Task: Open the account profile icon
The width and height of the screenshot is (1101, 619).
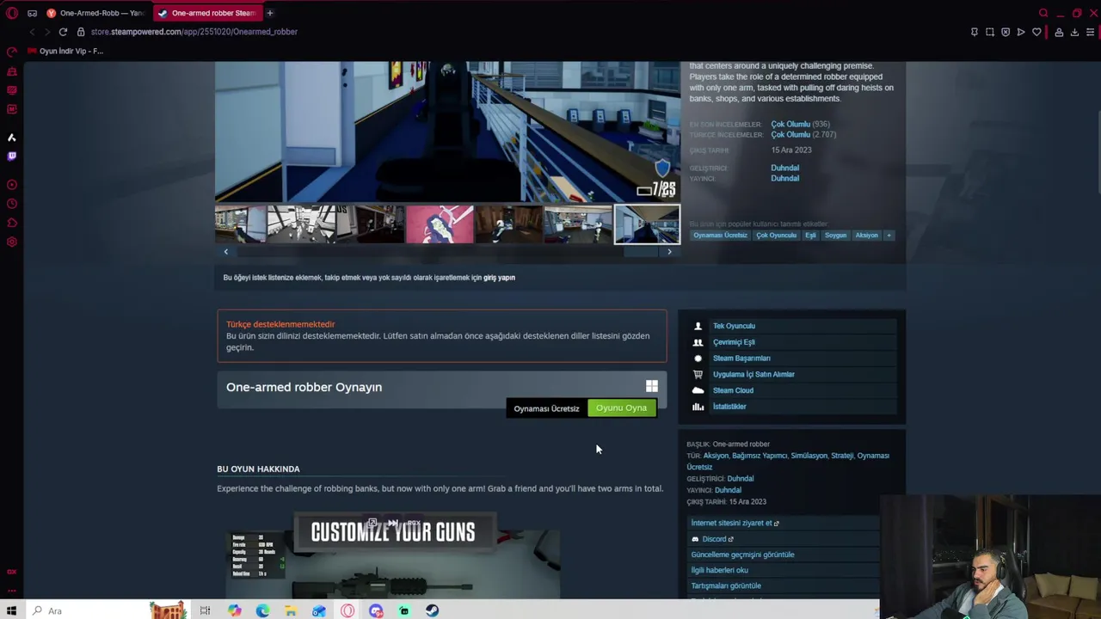Action: click(x=1059, y=32)
